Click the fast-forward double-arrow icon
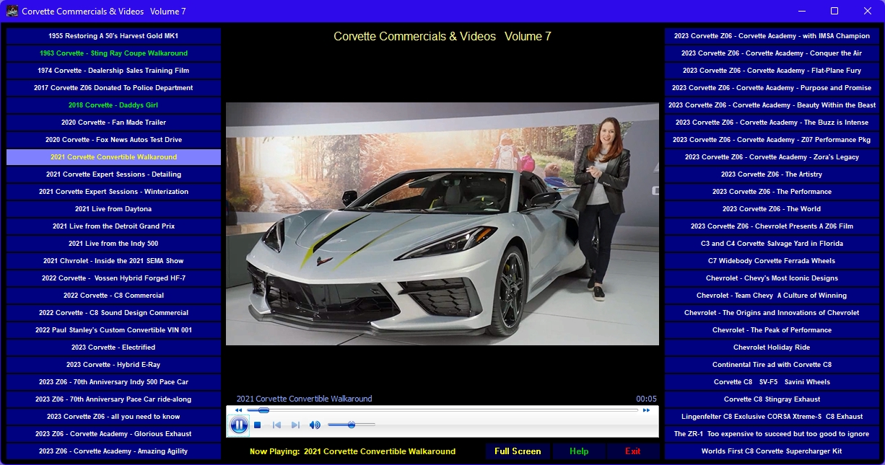The image size is (885, 465). pos(646,410)
